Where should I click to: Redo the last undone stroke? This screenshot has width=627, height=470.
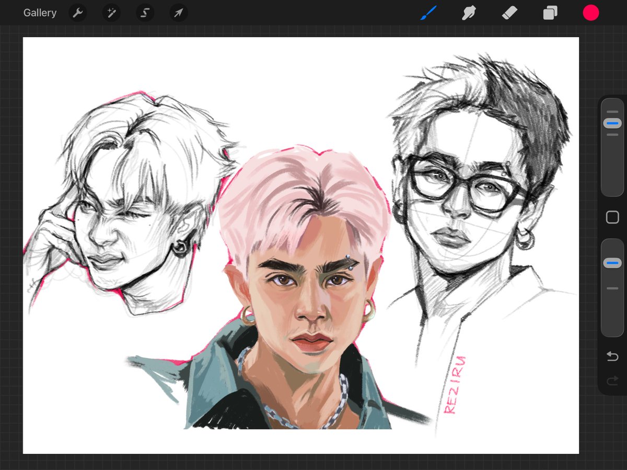click(x=612, y=382)
